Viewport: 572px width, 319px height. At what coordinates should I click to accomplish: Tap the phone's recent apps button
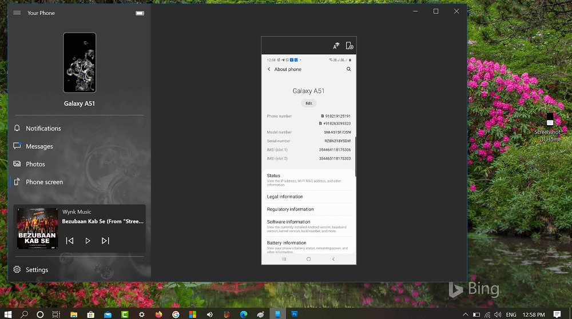pyautogui.click(x=284, y=259)
